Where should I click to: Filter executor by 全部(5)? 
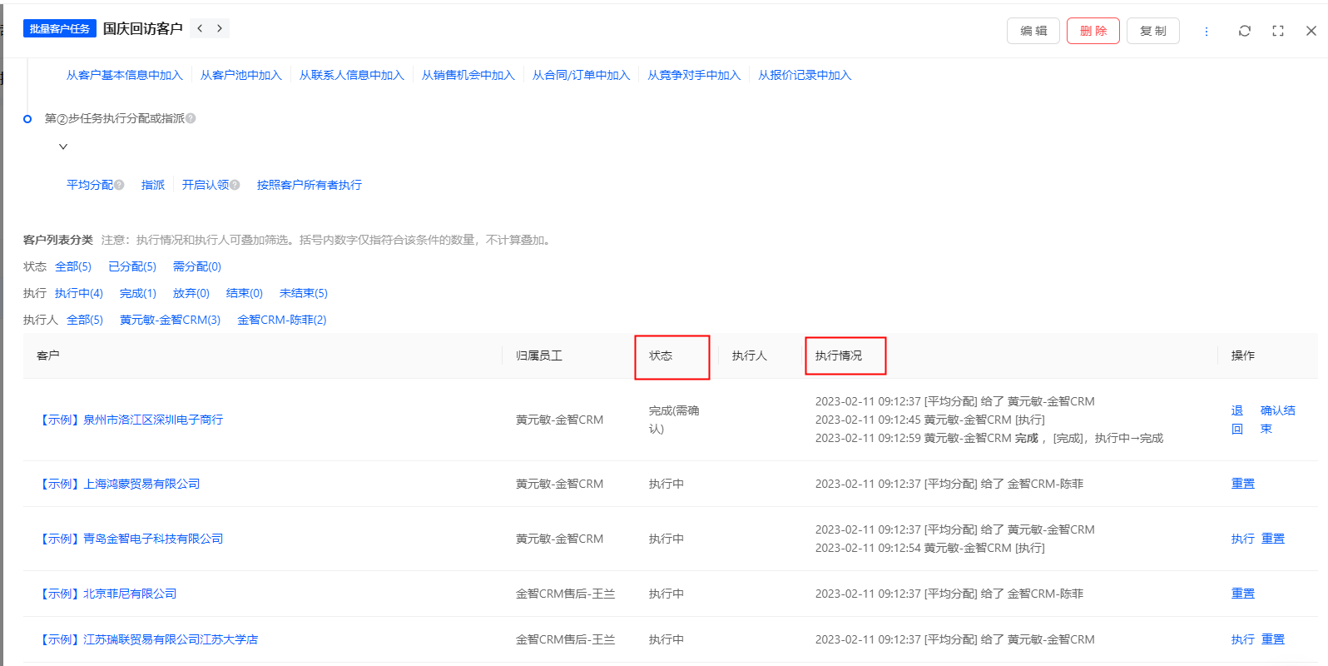pos(85,320)
